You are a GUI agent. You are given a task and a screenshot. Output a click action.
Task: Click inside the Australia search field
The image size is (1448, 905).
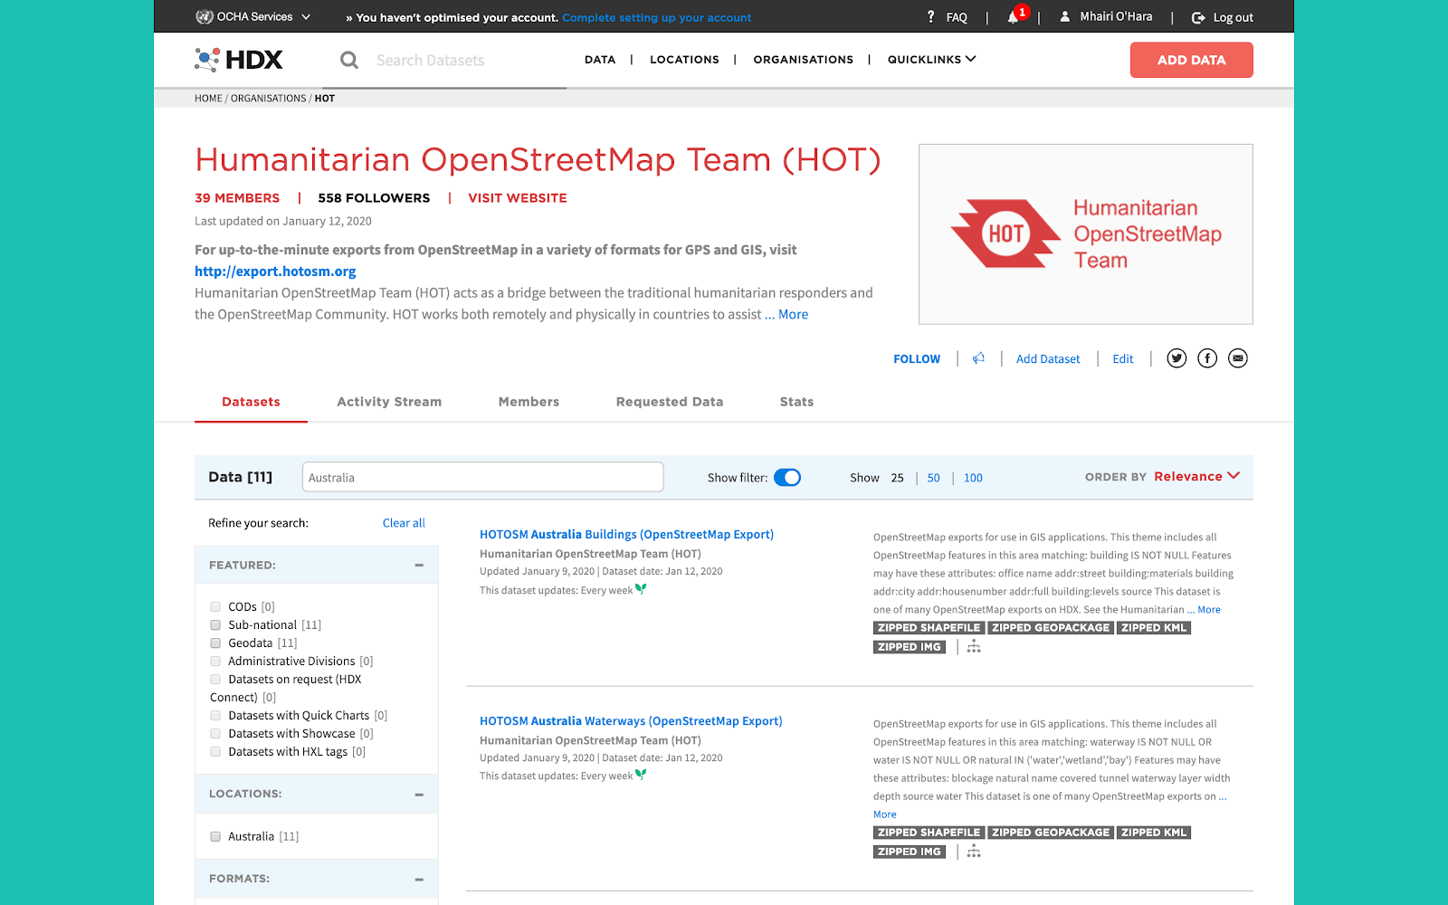point(482,477)
